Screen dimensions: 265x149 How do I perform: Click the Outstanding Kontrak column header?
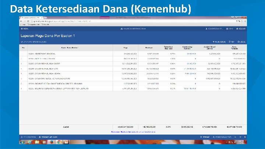click(187, 48)
